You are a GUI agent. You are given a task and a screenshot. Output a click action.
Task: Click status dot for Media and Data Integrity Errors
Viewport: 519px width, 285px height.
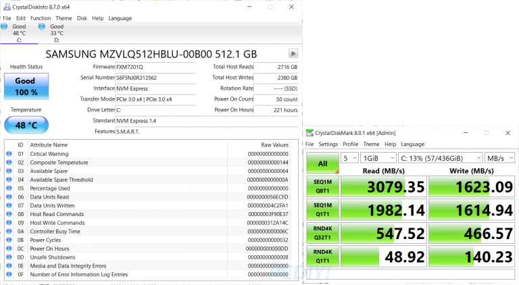(x=9, y=265)
